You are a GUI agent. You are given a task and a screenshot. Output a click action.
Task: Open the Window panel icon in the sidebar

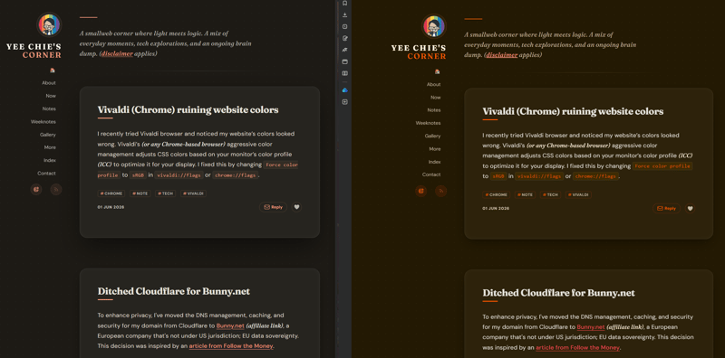[345, 61]
